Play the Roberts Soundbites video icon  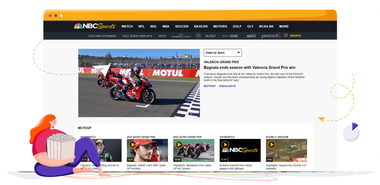tap(225, 145)
